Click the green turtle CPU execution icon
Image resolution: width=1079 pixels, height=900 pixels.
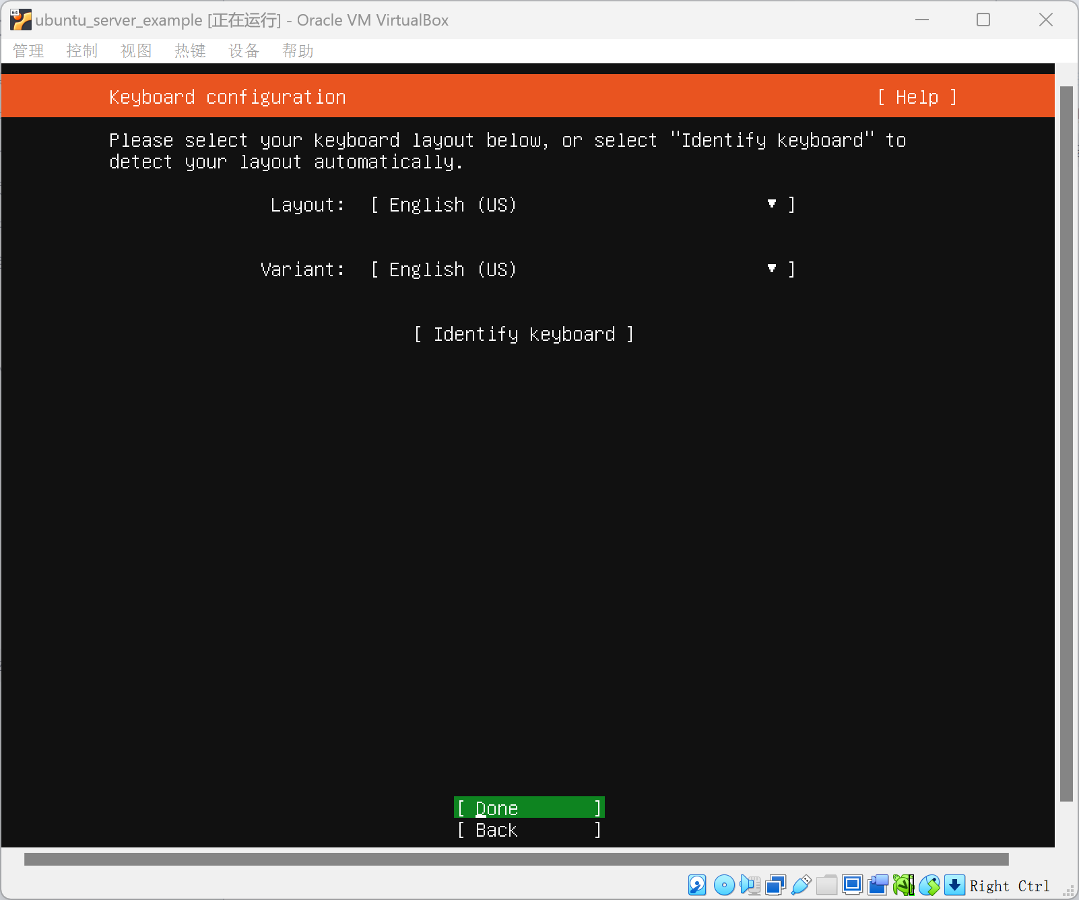coord(903,885)
